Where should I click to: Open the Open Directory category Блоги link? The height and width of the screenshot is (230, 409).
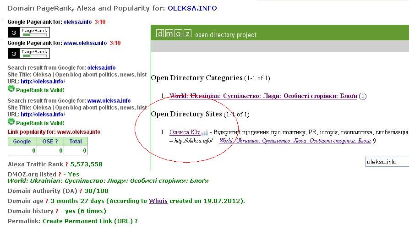click(263, 96)
